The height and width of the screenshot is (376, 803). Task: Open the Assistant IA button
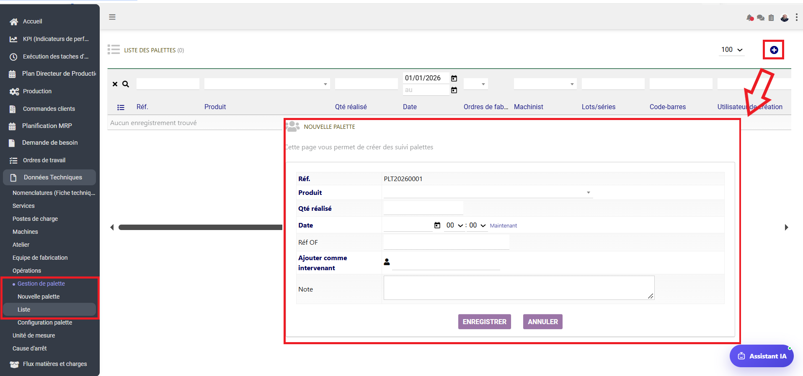762,356
